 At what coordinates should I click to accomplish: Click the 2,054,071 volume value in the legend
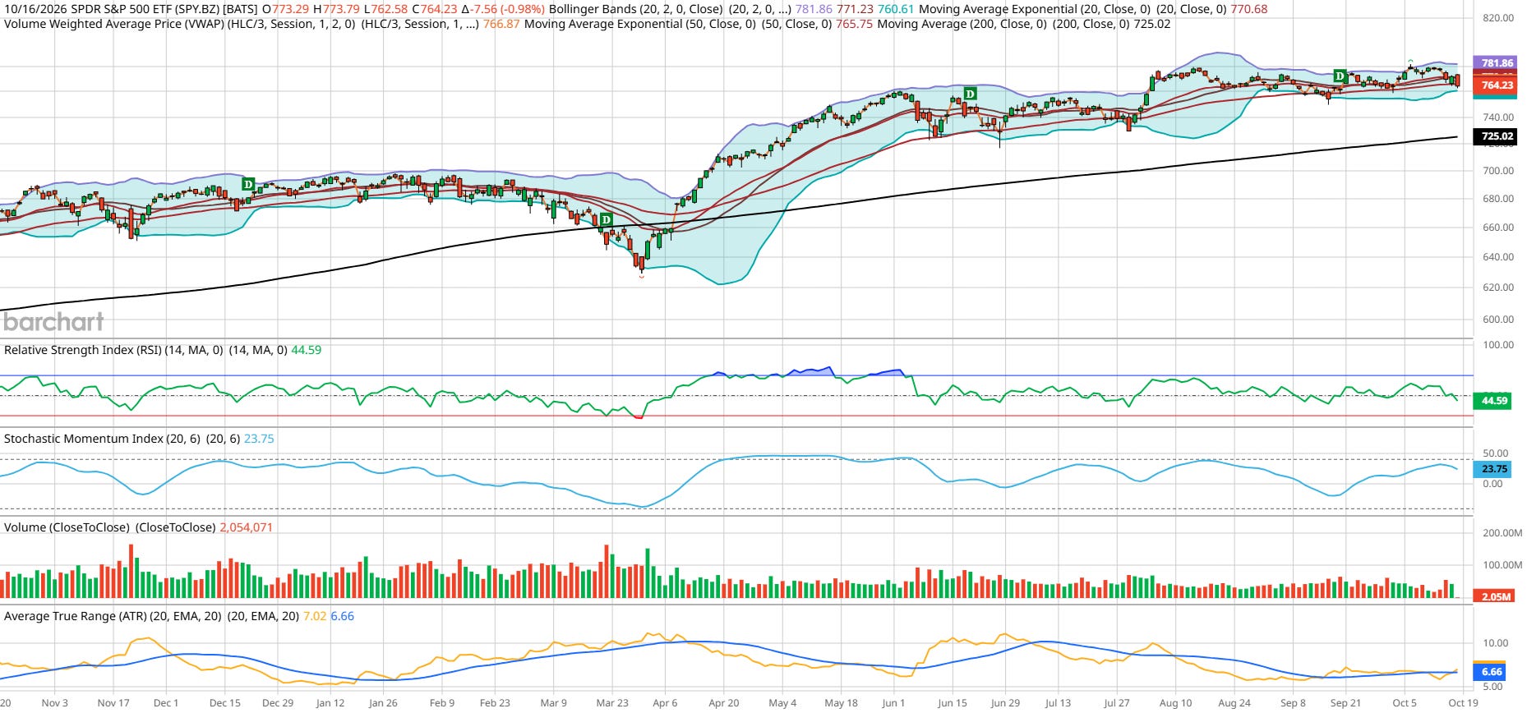pyautogui.click(x=246, y=527)
